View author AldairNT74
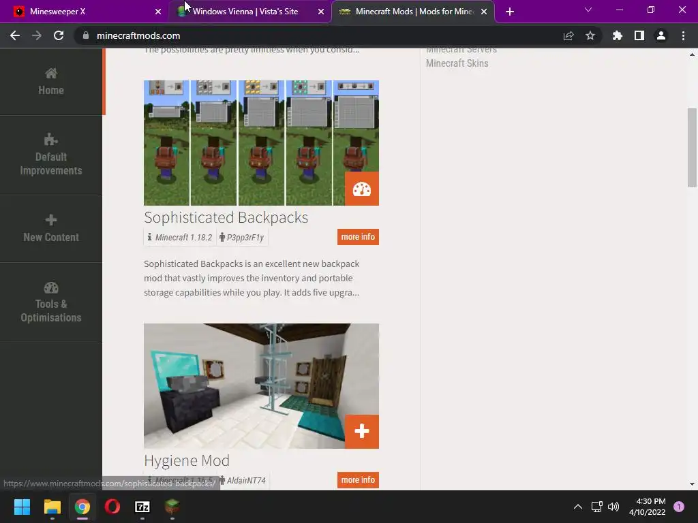Screen dimensions: 698x523 click(x=243, y=480)
